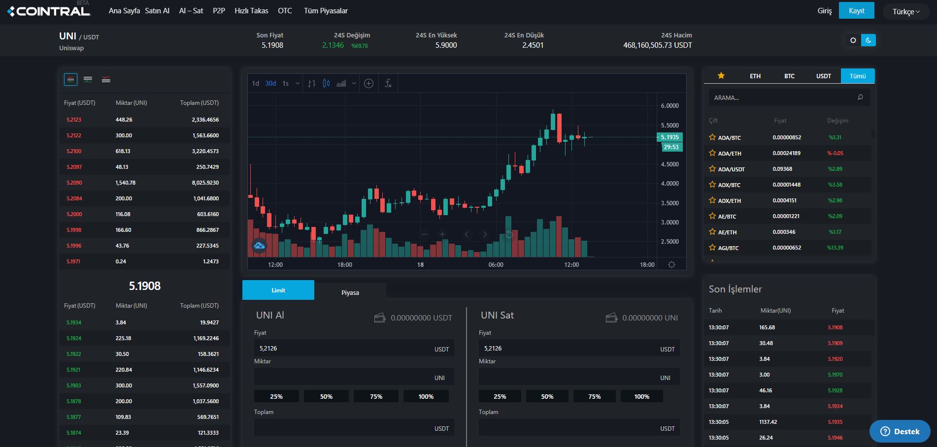Select the 1s chart interval
The height and width of the screenshot is (447, 937).
(286, 83)
